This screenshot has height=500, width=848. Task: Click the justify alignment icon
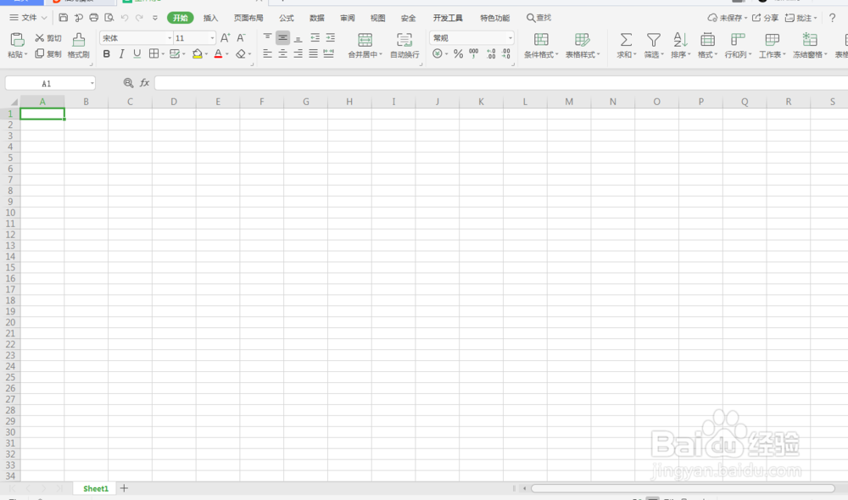[313, 53]
